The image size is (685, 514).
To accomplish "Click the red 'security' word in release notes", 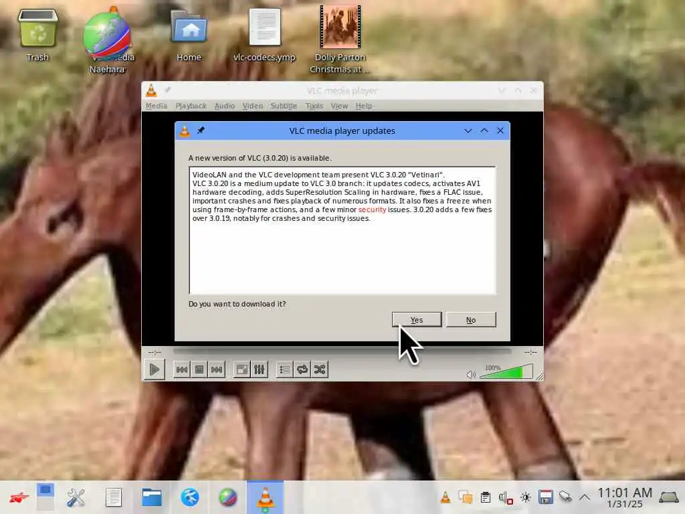I will pyautogui.click(x=372, y=209).
